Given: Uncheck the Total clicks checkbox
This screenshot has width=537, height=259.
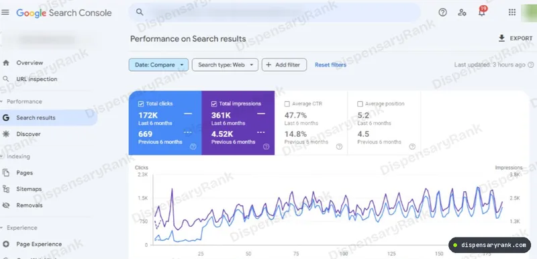Looking at the screenshot, I should 140,104.
